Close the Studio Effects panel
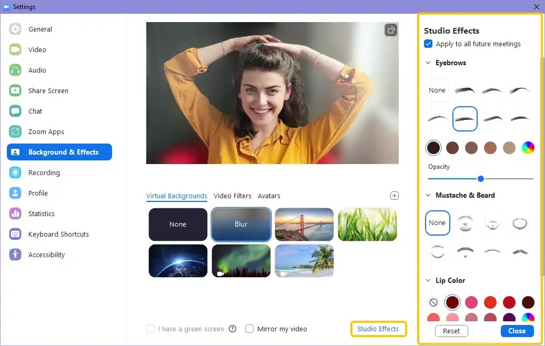This screenshot has height=346, width=545. pyautogui.click(x=517, y=331)
